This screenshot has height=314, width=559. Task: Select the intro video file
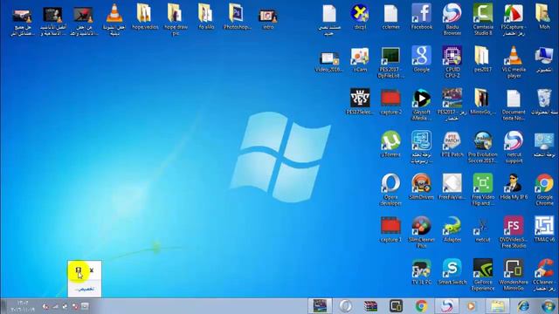(x=268, y=19)
